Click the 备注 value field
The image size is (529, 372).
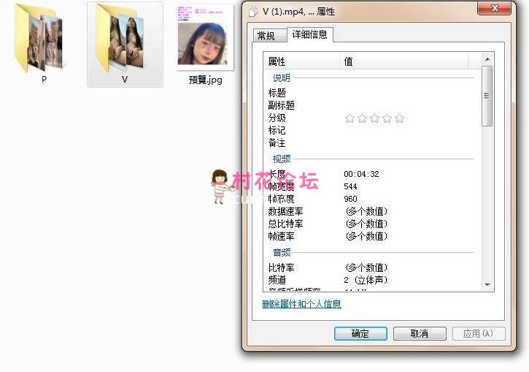[409, 143]
